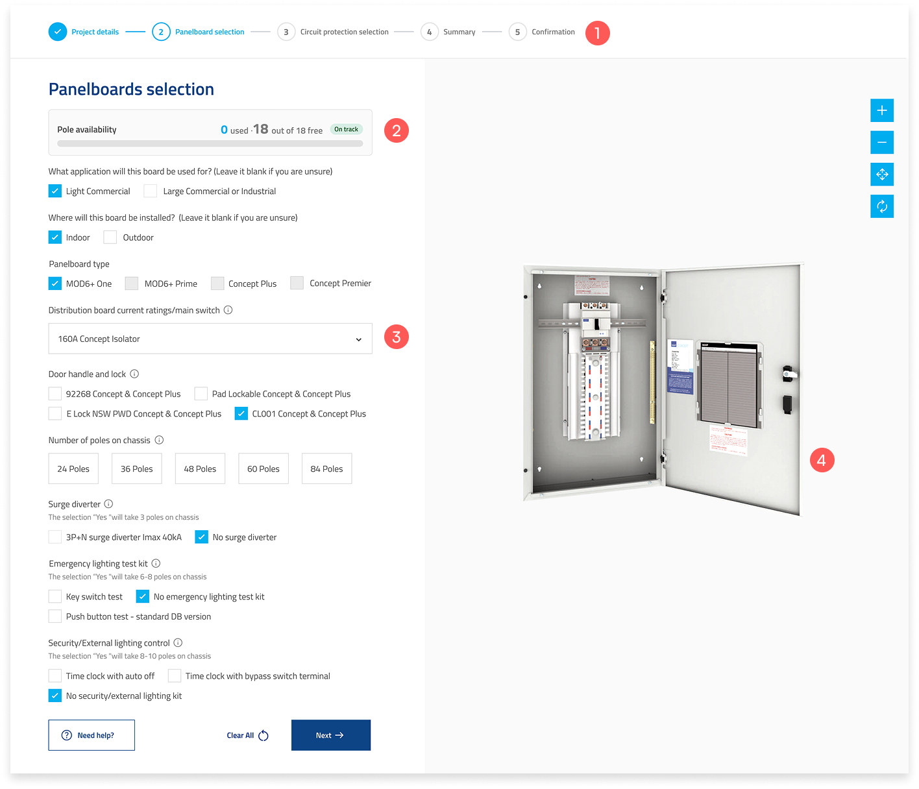This screenshot has height=789, width=919.
Task: Click the Project details completed checkmark
Action: click(x=58, y=31)
